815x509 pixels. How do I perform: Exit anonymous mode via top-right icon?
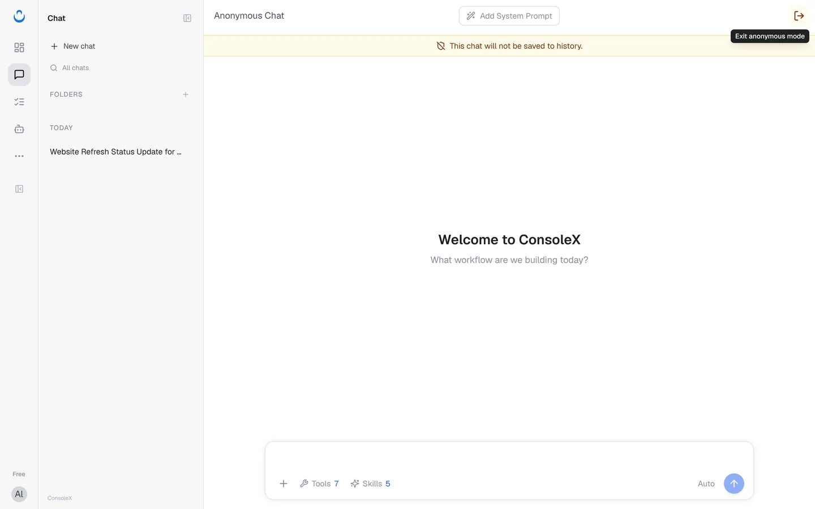[799, 16]
